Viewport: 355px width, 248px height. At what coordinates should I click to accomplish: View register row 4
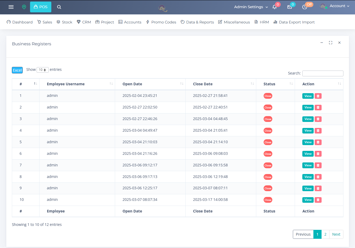tap(308, 131)
